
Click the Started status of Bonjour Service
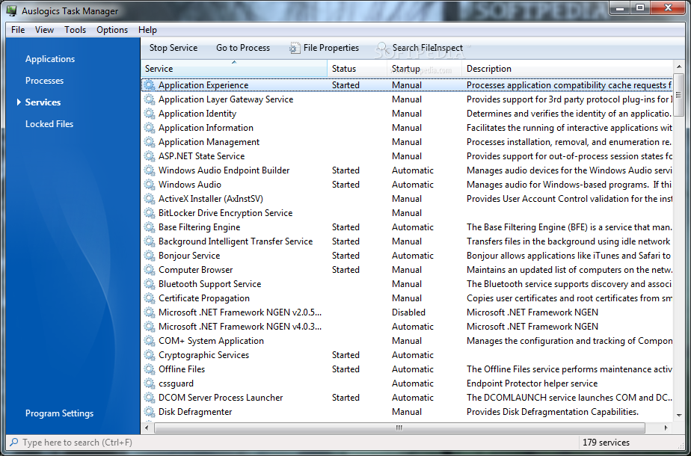[x=345, y=256]
